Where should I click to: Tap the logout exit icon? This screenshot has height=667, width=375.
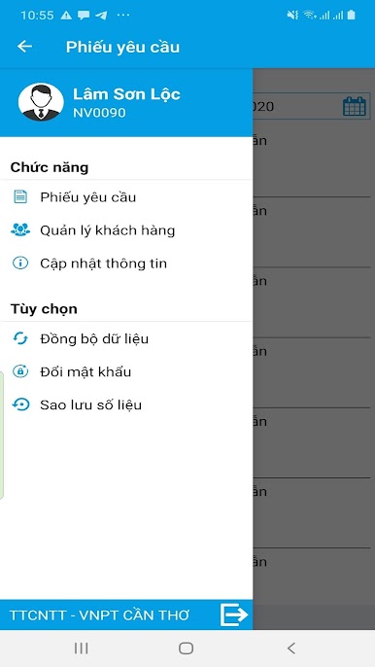click(234, 614)
